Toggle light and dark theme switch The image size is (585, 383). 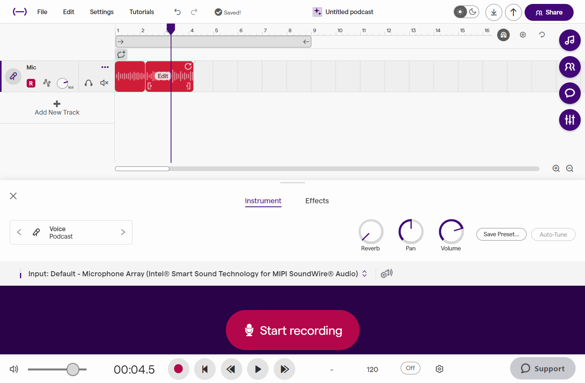(x=466, y=12)
